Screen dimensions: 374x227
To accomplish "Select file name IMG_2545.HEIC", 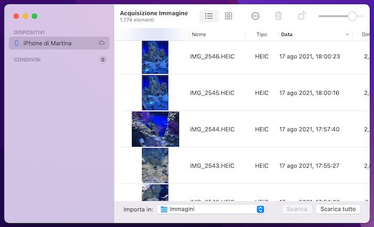I will pos(212,93).
